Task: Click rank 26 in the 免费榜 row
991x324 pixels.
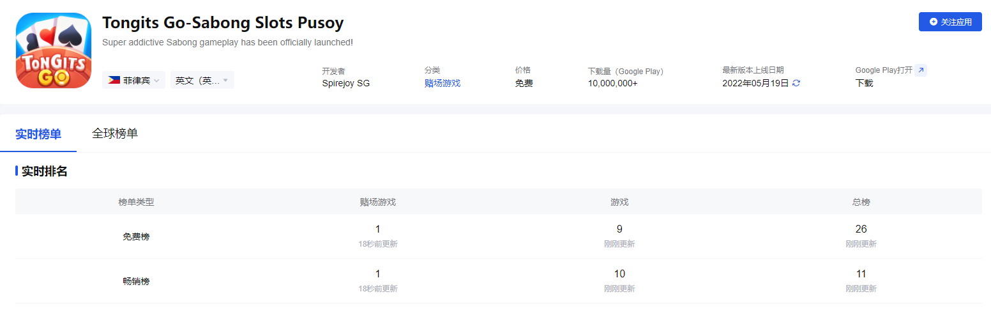Action: coord(861,229)
